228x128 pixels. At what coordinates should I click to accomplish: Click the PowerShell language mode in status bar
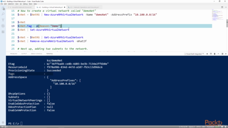pyautogui.click(x=210, y=127)
